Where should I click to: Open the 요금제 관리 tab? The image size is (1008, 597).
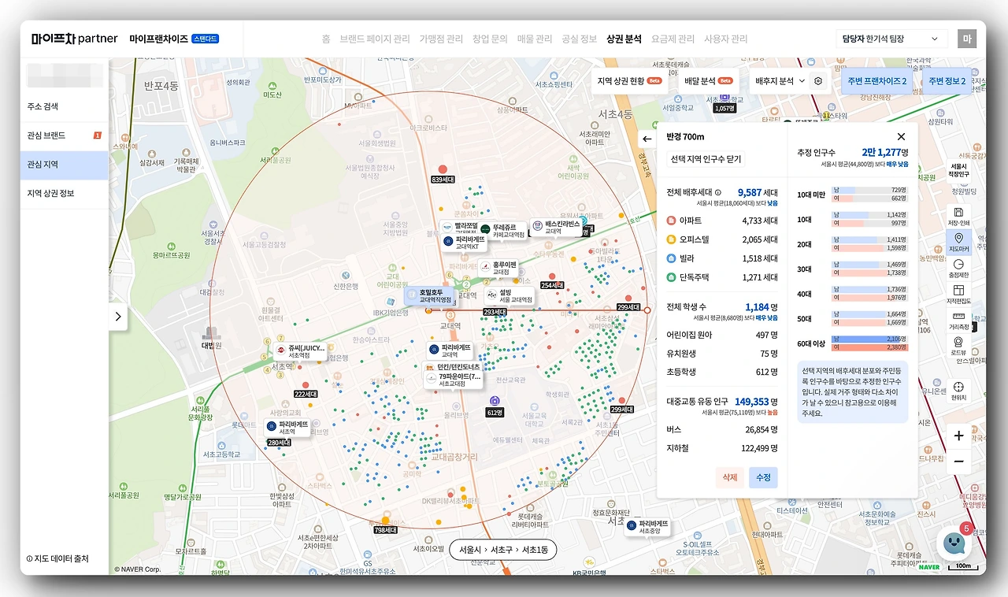pos(673,39)
